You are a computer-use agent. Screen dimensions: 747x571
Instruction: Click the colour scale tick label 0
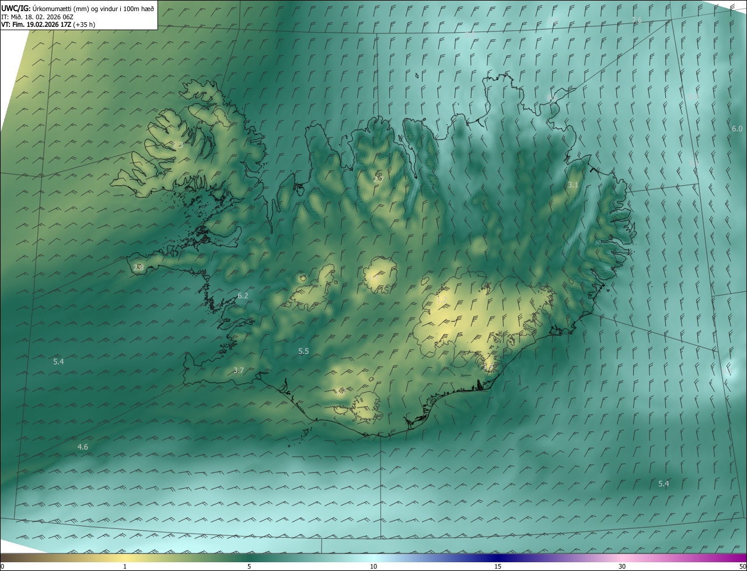click(2, 567)
